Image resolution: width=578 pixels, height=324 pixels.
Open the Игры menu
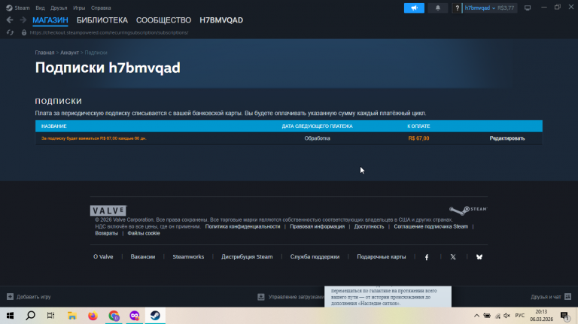tap(79, 8)
